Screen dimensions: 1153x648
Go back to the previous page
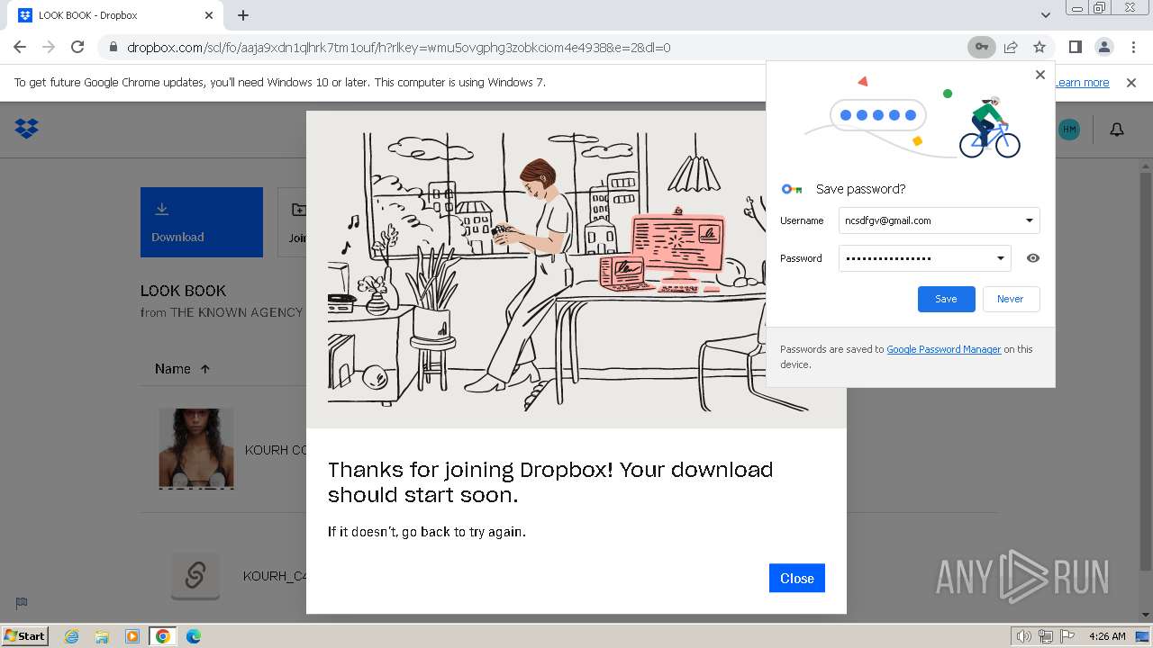(x=20, y=47)
